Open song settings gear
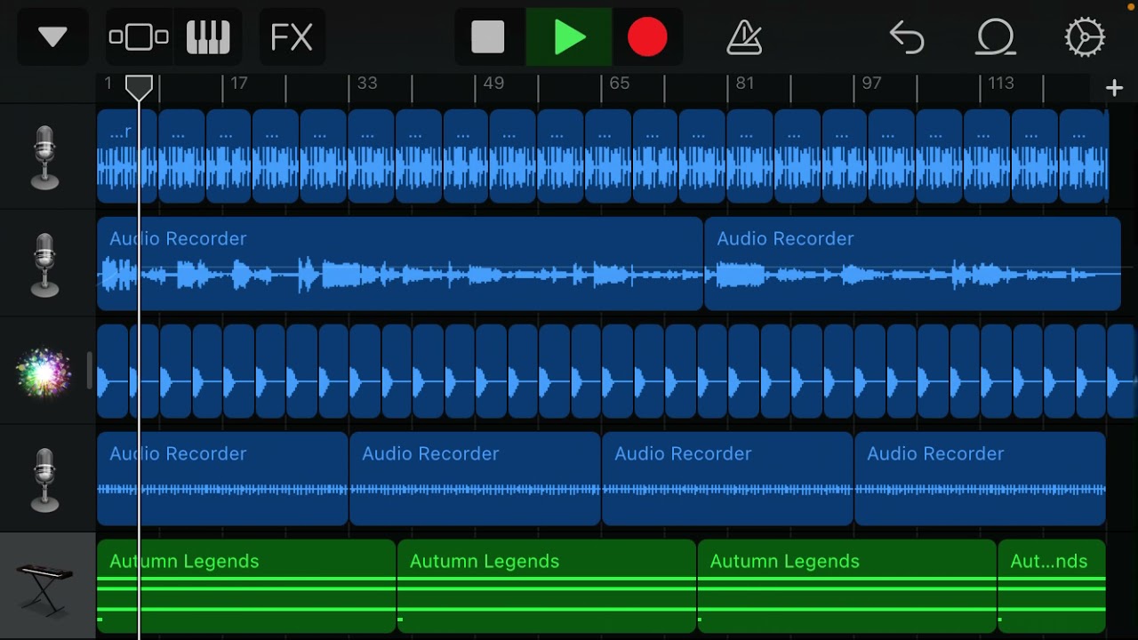1138x640 pixels. (1085, 37)
